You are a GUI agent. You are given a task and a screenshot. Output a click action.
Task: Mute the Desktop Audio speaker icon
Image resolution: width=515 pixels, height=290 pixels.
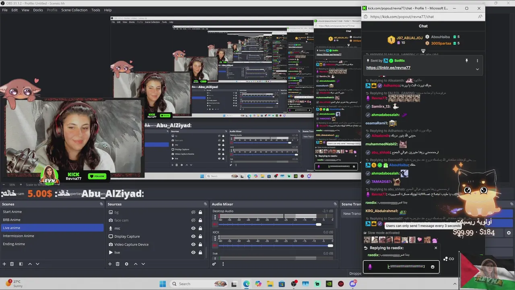(215, 224)
